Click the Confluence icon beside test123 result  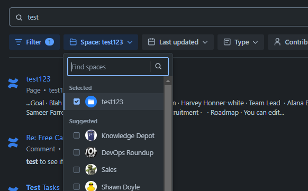(x=13, y=83)
